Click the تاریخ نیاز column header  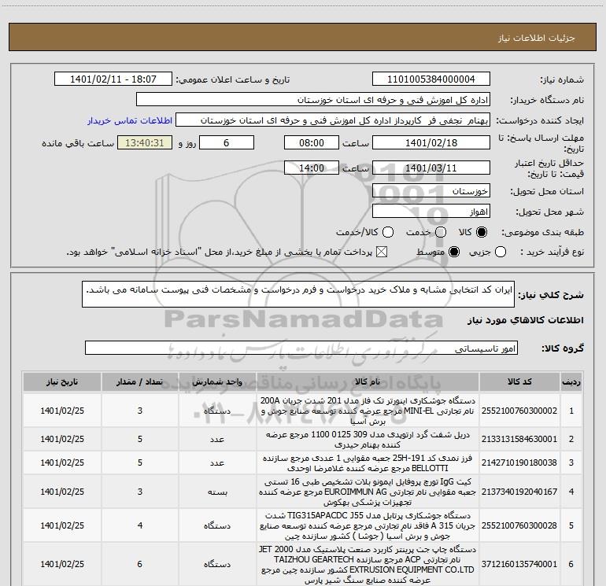[62, 382]
